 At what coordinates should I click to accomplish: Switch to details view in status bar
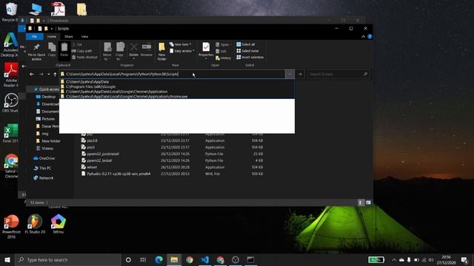(x=361, y=202)
